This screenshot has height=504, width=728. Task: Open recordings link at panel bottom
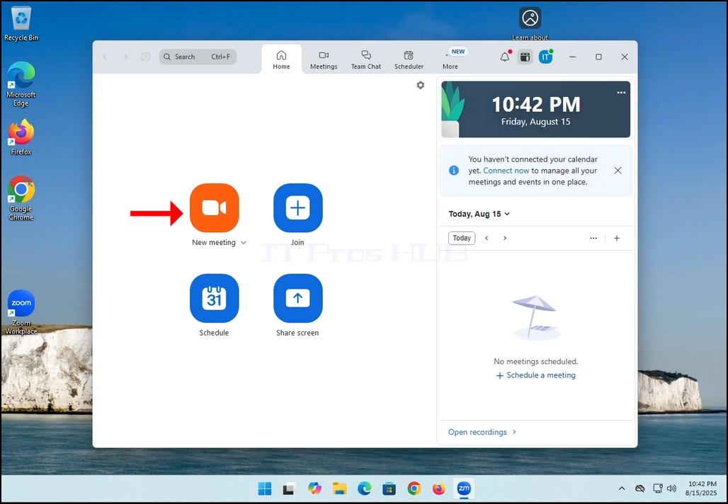coord(482,432)
